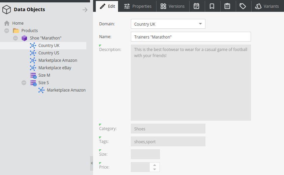
Task: Click the Size M variant icon
Action: 33,75
